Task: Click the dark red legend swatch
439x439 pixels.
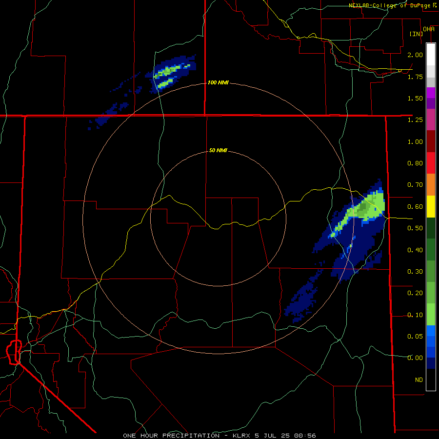Action: pyautogui.click(x=431, y=141)
